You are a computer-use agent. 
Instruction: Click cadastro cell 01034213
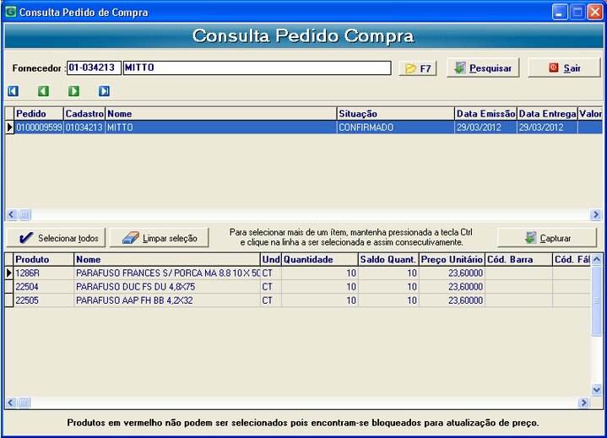point(84,127)
